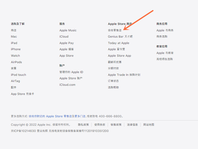Image resolution: width=198 pixels, height=149 pixels.
Task: Open the 商店 link under 选购及了解
Action: [14, 30]
